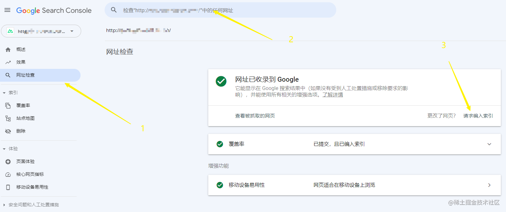The width and height of the screenshot is (506, 212).
Task: Click the Google Search Console logo
Action: point(54,11)
